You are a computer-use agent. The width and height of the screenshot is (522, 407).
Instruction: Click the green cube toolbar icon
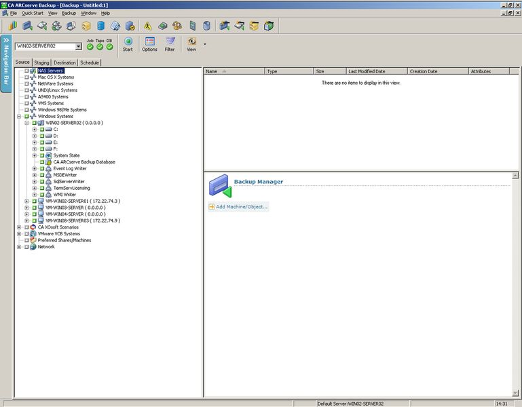tap(269, 26)
